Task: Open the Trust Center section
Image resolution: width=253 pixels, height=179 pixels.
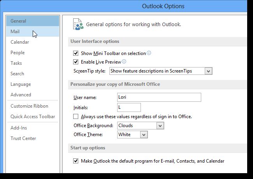Action: point(23,138)
